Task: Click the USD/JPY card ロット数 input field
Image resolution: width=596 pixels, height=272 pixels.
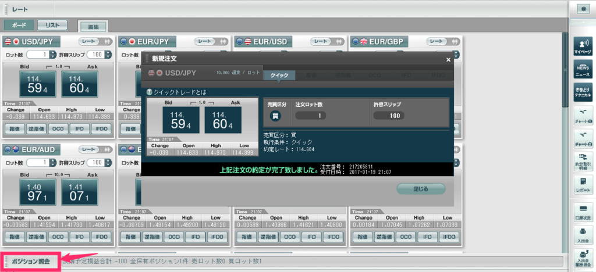Action: tap(38, 55)
